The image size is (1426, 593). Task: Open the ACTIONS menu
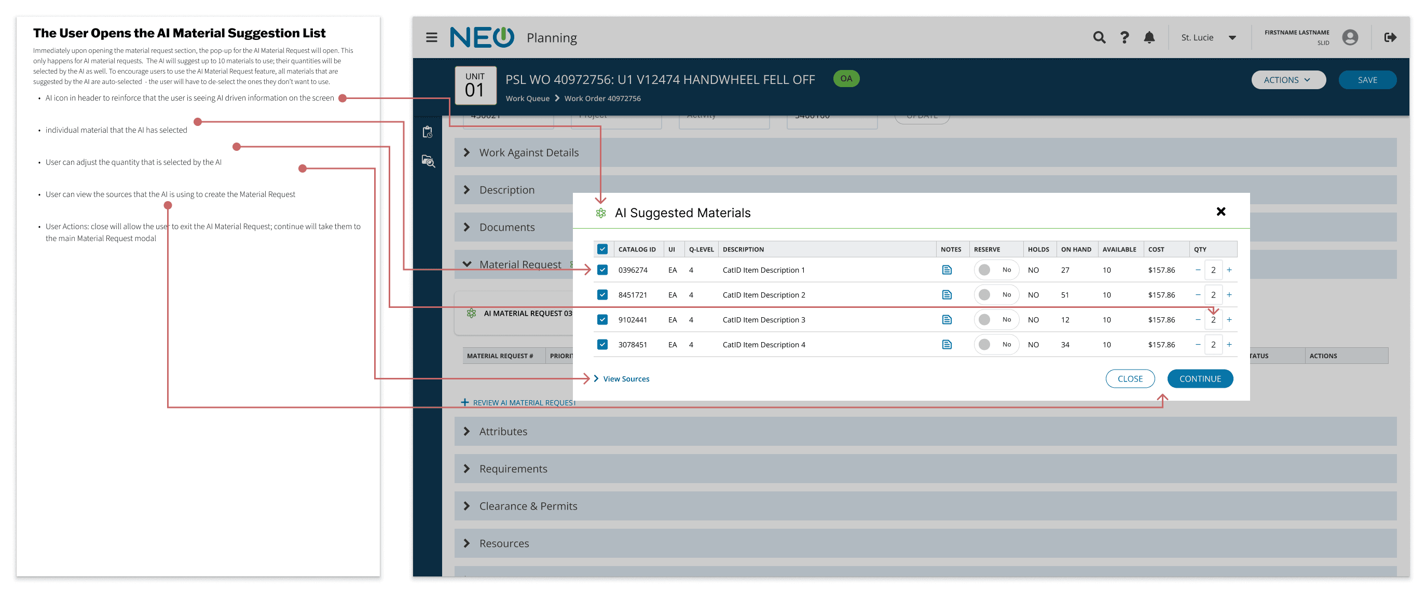1287,80
